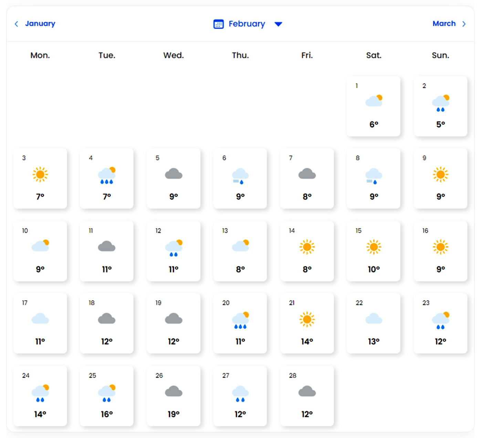
Task: Open the February 28 forecast card
Action: [x=307, y=396]
